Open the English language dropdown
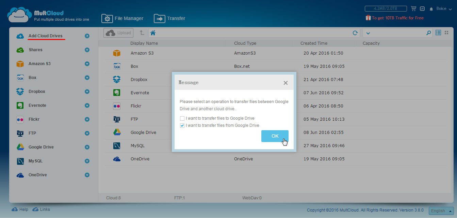 point(441,211)
